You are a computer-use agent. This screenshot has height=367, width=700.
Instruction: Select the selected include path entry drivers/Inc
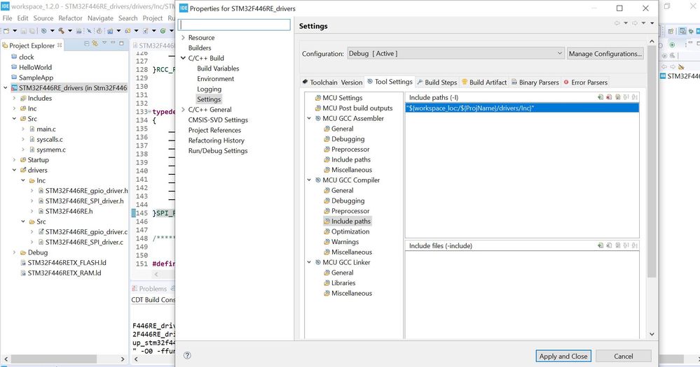(x=522, y=108)
